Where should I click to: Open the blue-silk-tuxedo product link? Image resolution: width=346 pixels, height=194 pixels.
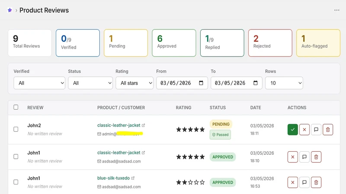113,178
